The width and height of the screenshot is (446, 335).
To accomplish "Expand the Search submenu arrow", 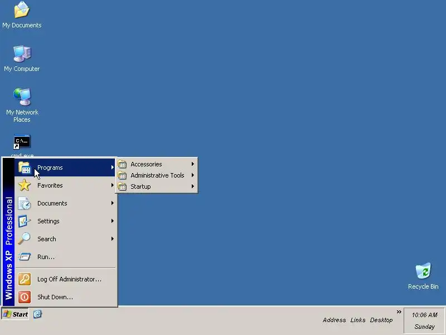I will click(113, 239).
